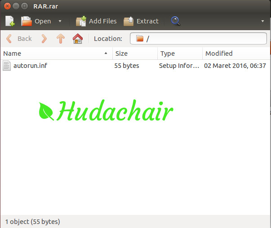Image resolution: width=271 pixels, height=228 pixels.
Task: Close the RAR.rar window
Action: point(7,6)
